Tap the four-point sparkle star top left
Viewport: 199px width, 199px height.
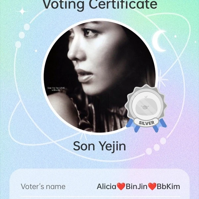click(x=22, y=11)
